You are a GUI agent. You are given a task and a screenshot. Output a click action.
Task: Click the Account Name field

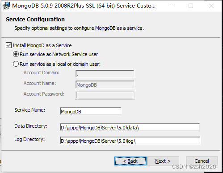pyautogui.click(x=105, y=84)
